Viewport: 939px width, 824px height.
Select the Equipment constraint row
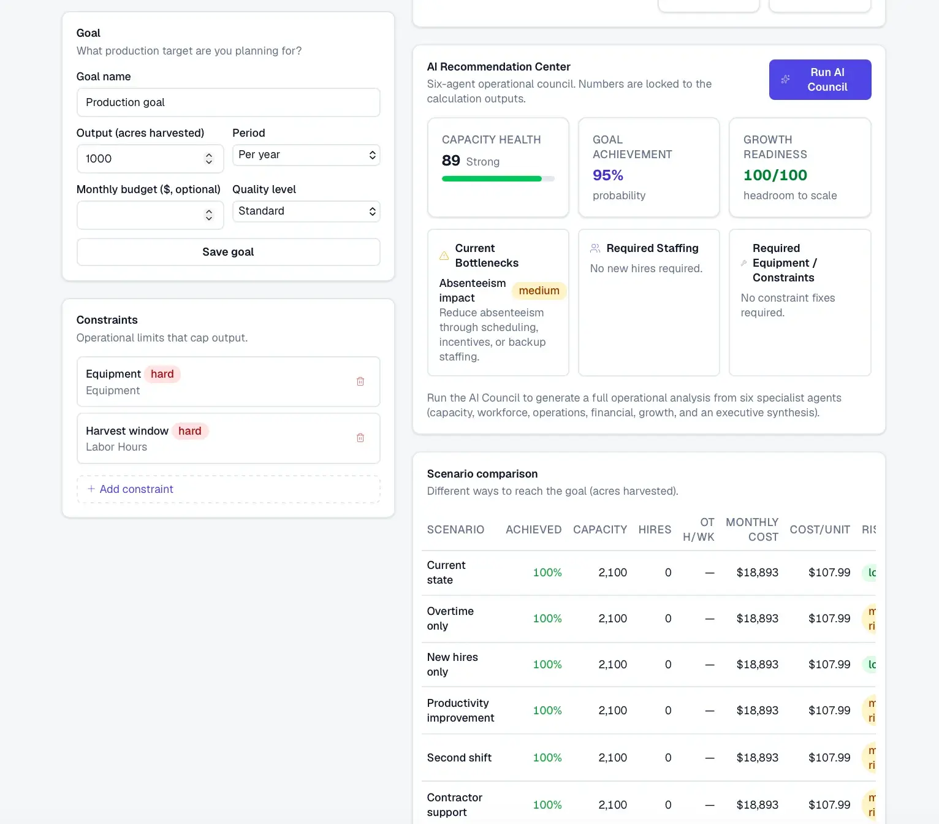click(228, 382)
